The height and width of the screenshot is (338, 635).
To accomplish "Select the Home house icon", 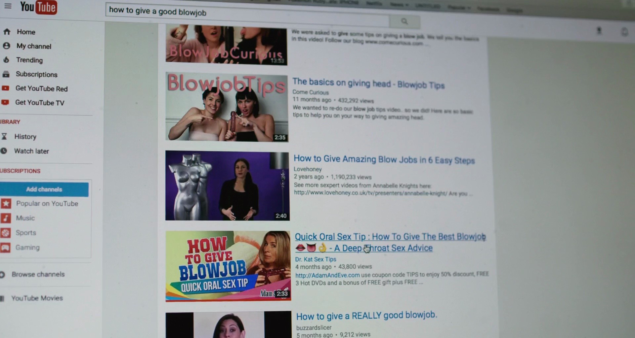I will pos(7,32).
